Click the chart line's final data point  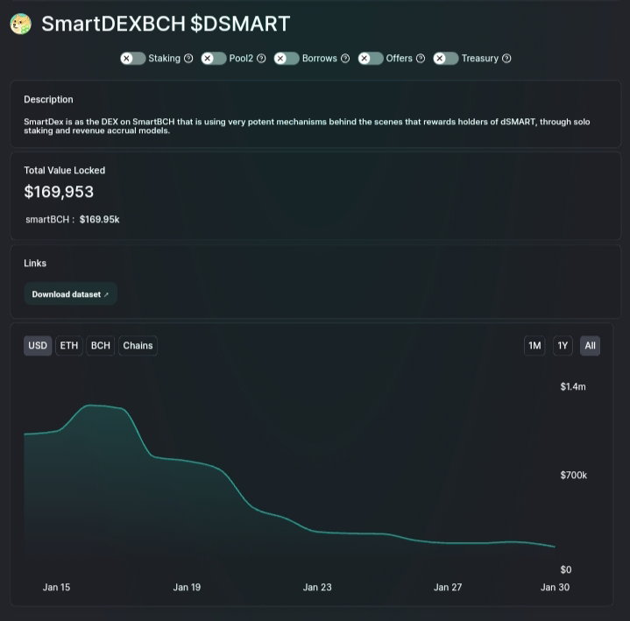coord(555,547)
